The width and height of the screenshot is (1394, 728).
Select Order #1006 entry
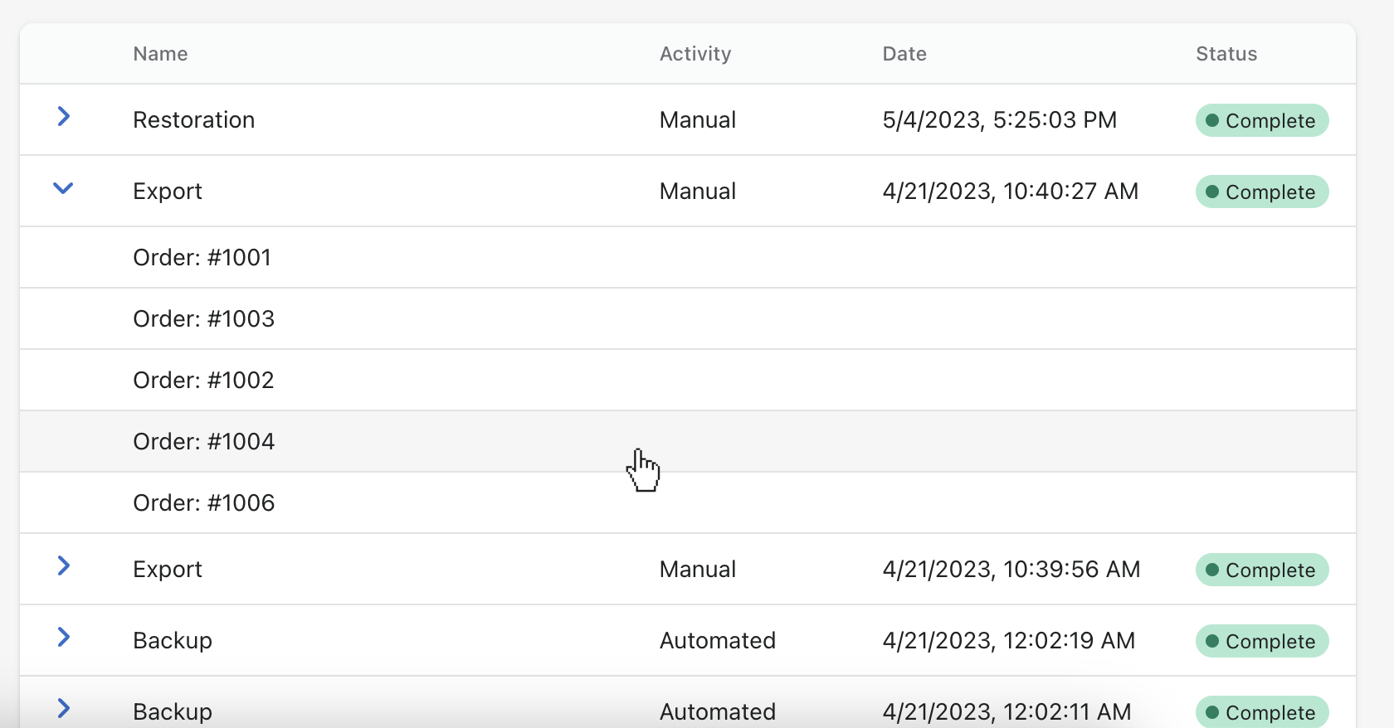[x=203, y=503]
